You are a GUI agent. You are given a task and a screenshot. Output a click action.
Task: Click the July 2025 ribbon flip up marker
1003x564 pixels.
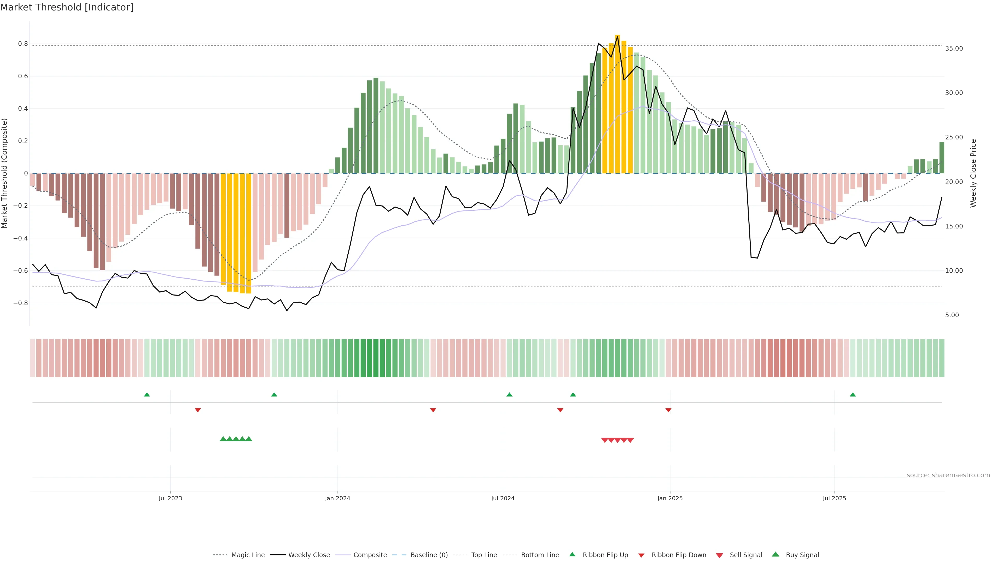[x=853, y=395]
